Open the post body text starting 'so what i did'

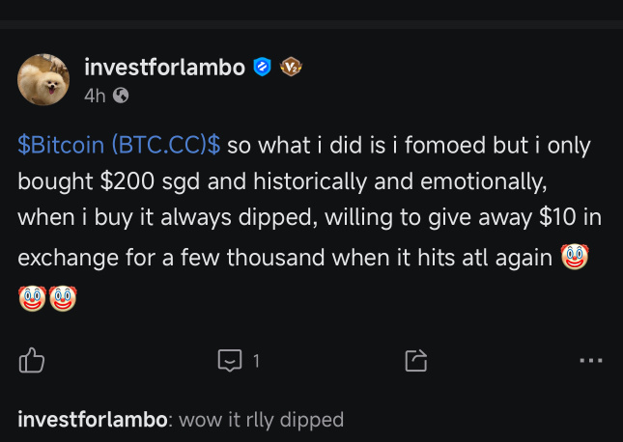[309, 202]
